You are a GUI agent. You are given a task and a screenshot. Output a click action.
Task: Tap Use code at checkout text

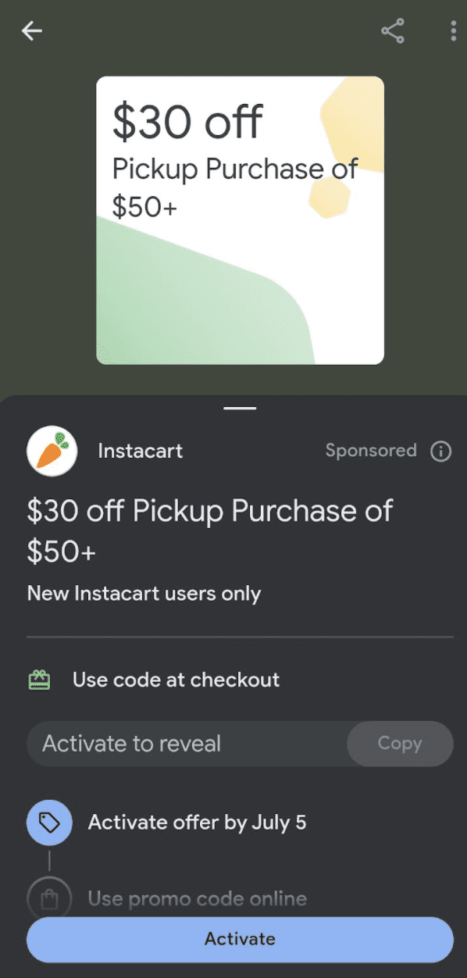pos(176,680)
